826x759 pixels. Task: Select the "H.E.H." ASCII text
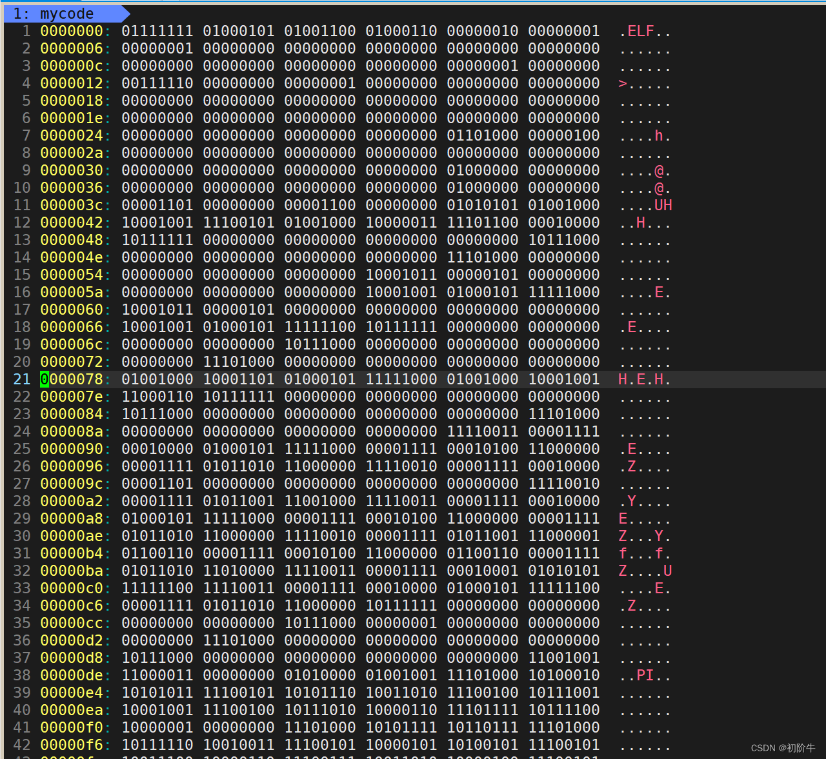[x=645, y=379]
